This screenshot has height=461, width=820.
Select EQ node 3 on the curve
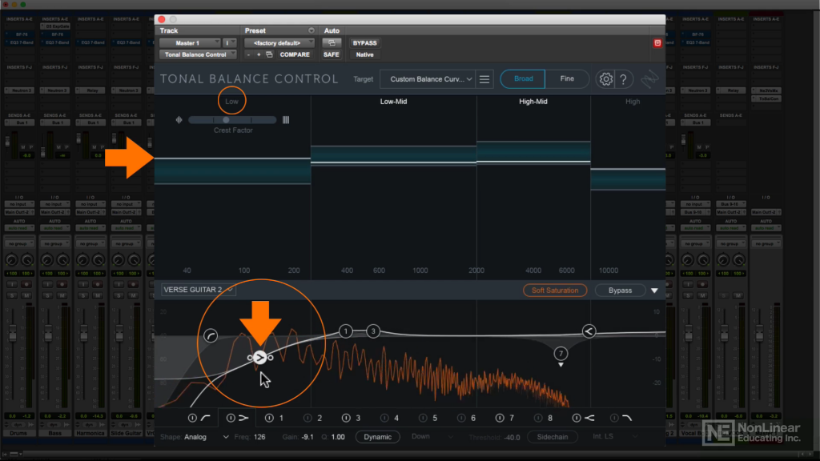pos(373,331)
